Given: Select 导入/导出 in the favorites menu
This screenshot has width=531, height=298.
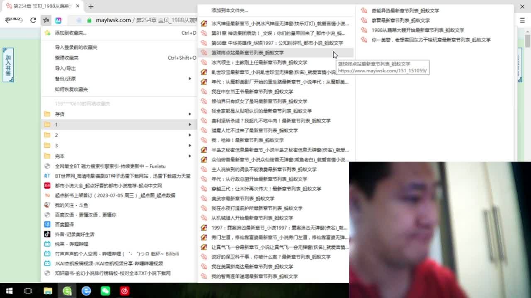Looking at the screenshot, I should (x=66, y=68).
